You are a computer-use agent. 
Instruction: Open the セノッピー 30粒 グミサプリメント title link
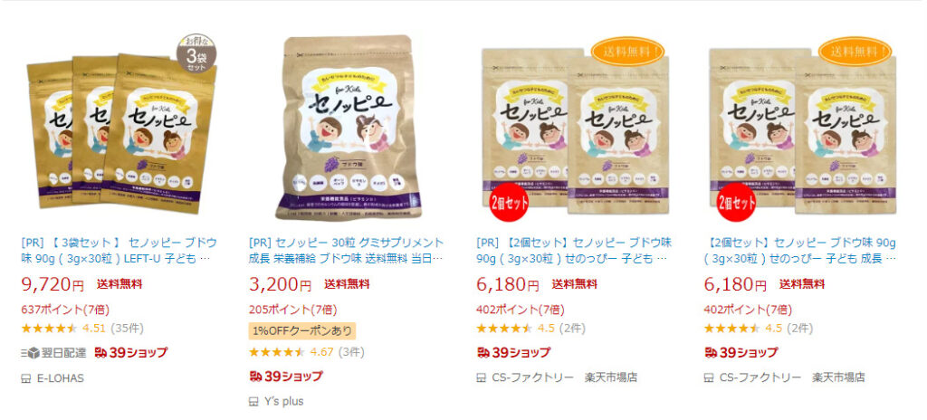tap(347, 251)
